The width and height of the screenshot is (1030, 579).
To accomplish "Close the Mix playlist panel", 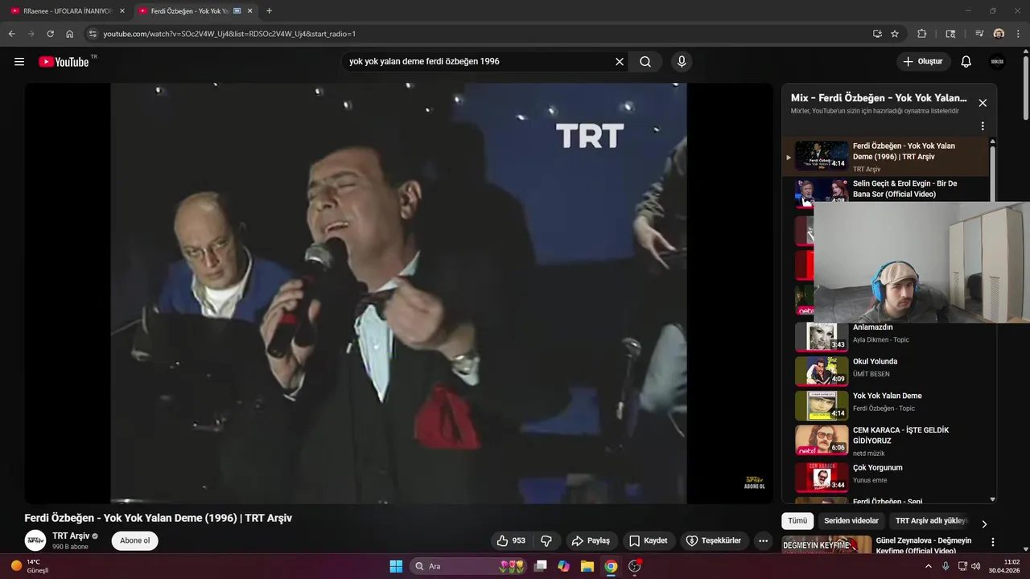I will [x=983, y=103].
